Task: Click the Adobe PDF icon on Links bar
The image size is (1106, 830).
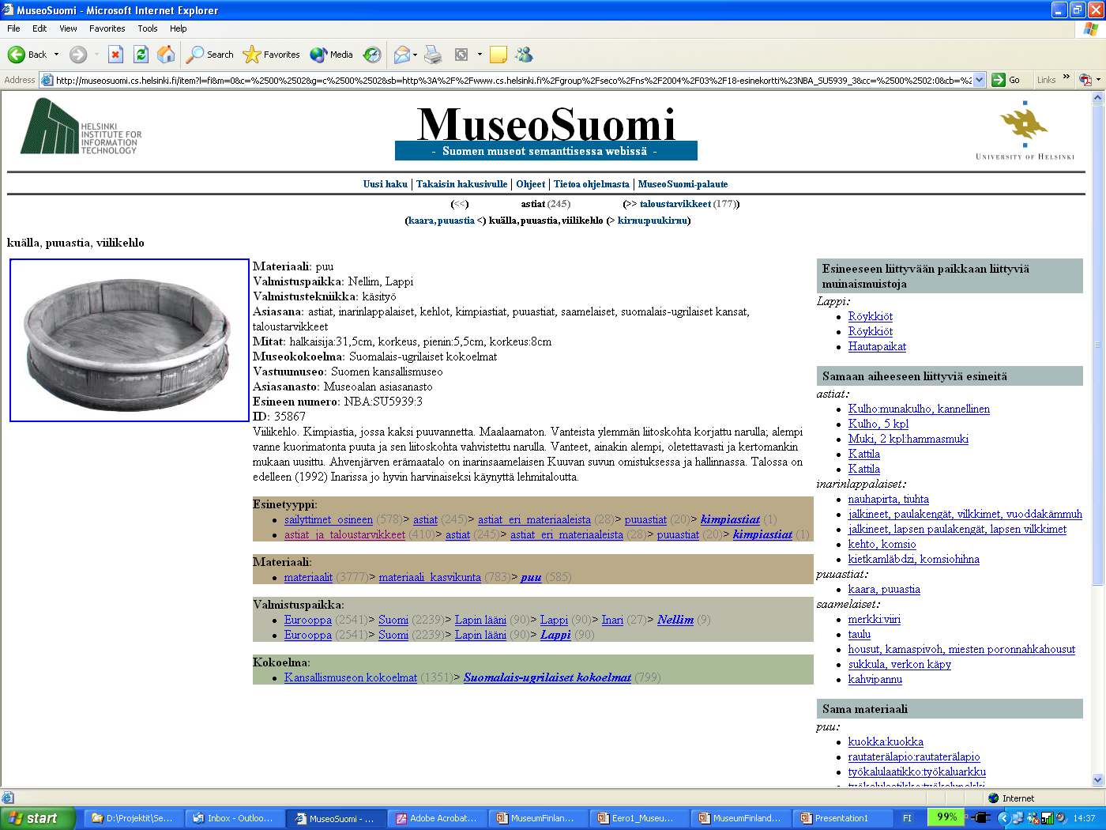Action: click(1085, 80)
